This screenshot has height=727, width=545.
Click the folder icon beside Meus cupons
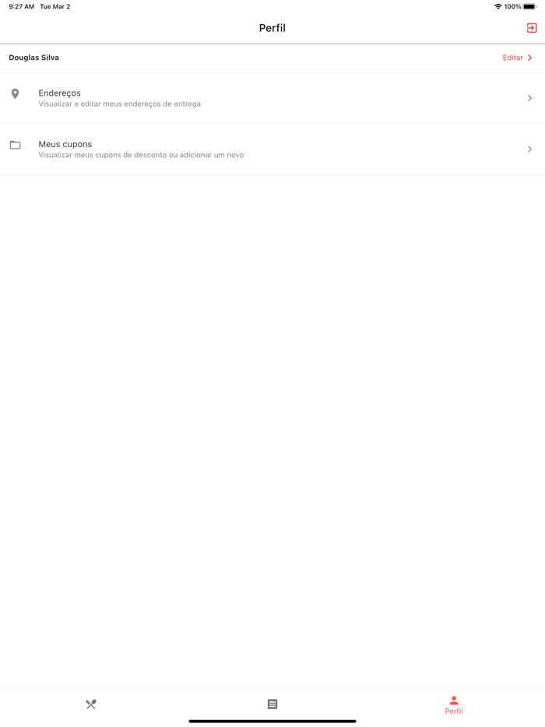coord(15,145)
